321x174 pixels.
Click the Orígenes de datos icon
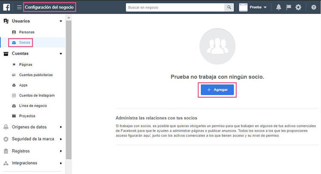click(x=6, y=127)
